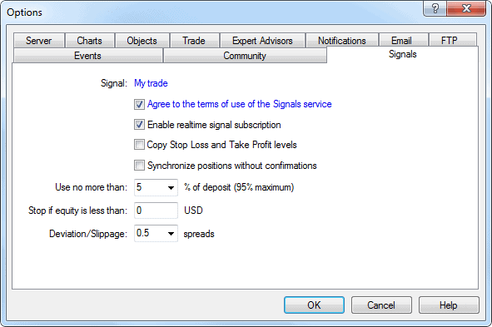
Task: Go to the Trade tab
Action: pyautogui.click(x=194, y=41)
